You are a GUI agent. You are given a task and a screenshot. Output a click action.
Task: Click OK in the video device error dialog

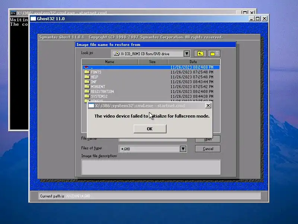150,129
